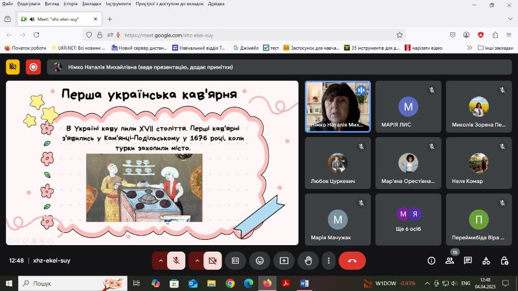Select the Неля Комар participant tile

click(x=479, y=163)
